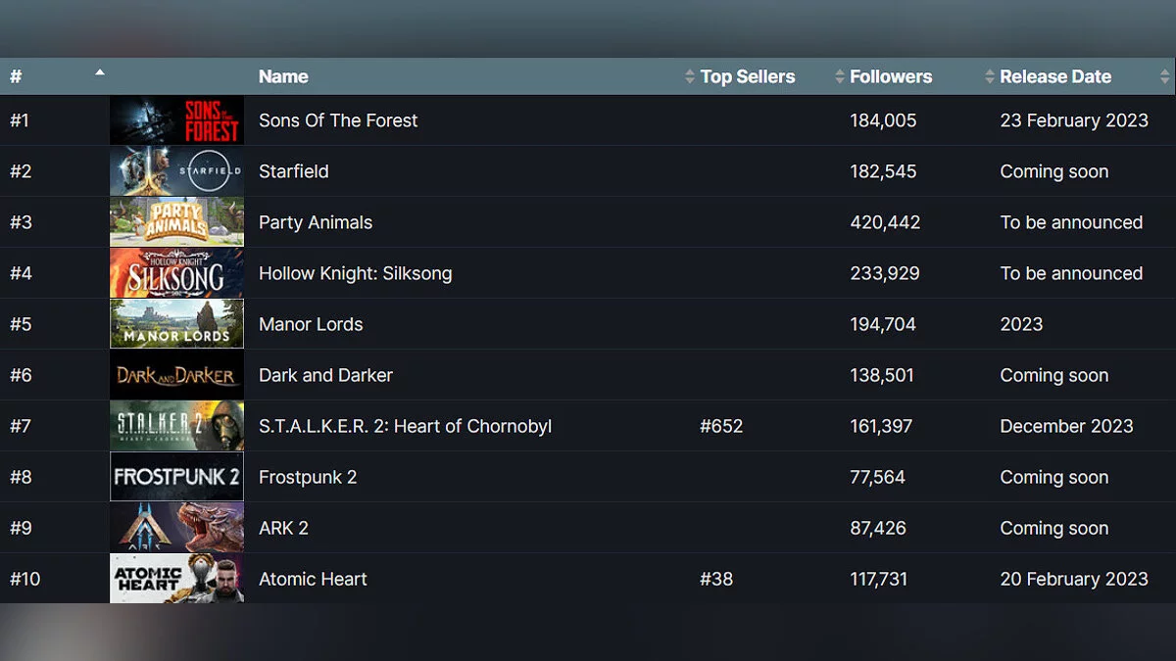Sort by rank using the # column arrow
Screen dimensions: 1176x661
tap(99, 72)
